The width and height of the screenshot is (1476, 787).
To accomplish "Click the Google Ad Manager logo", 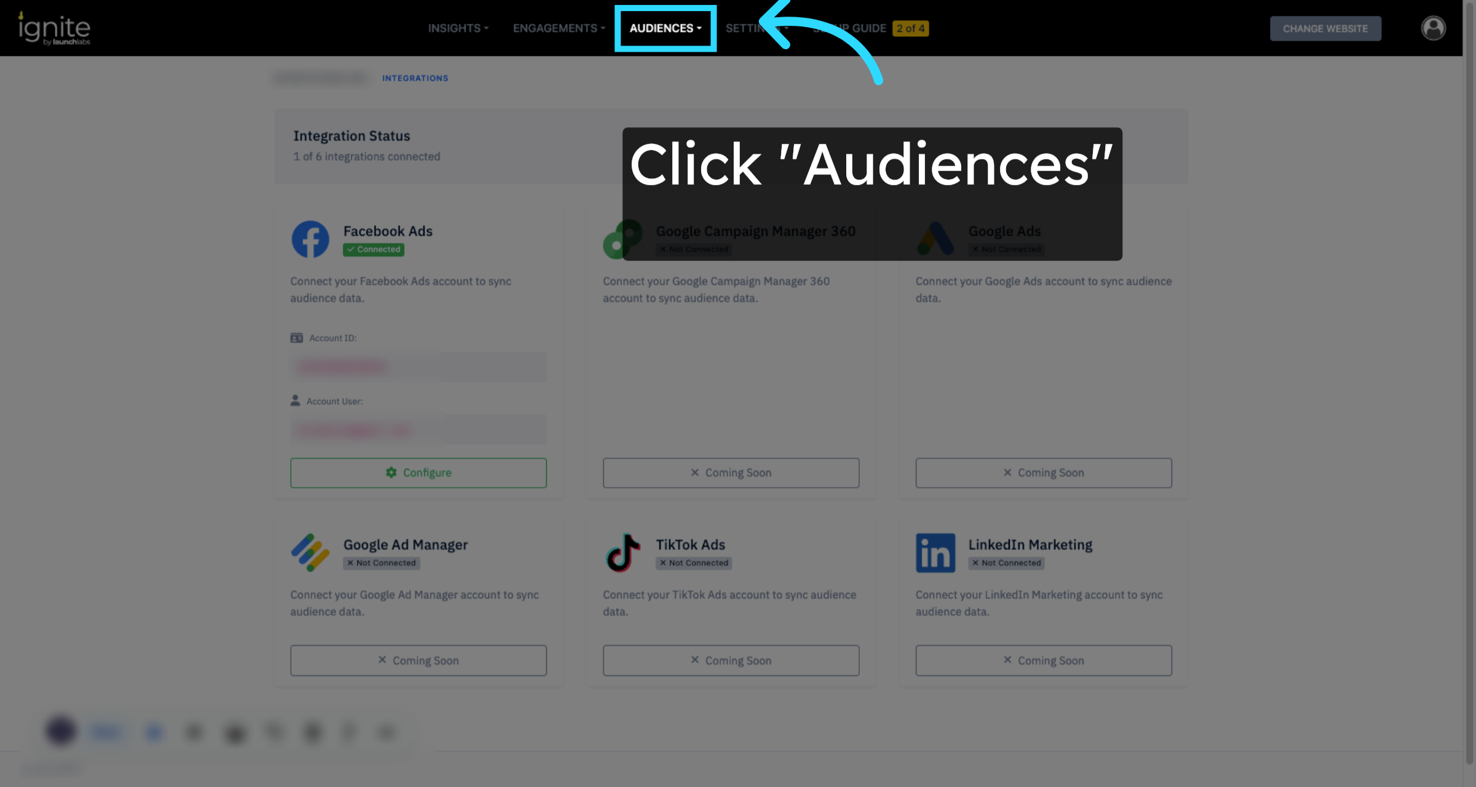I will (310, 552).
